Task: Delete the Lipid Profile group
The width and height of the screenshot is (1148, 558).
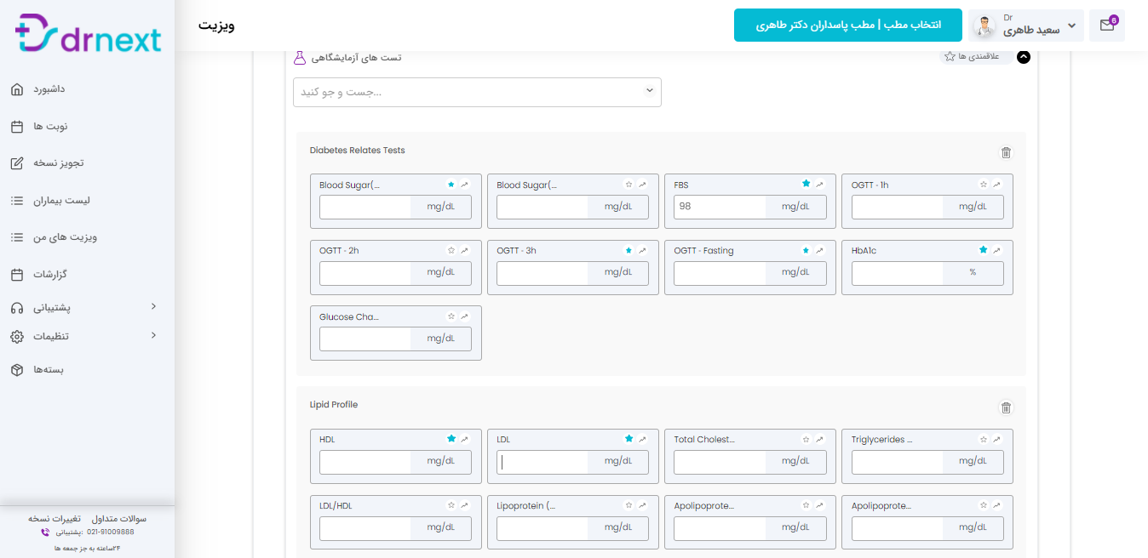Action: pyautogui.click(x=1006, y=407)
